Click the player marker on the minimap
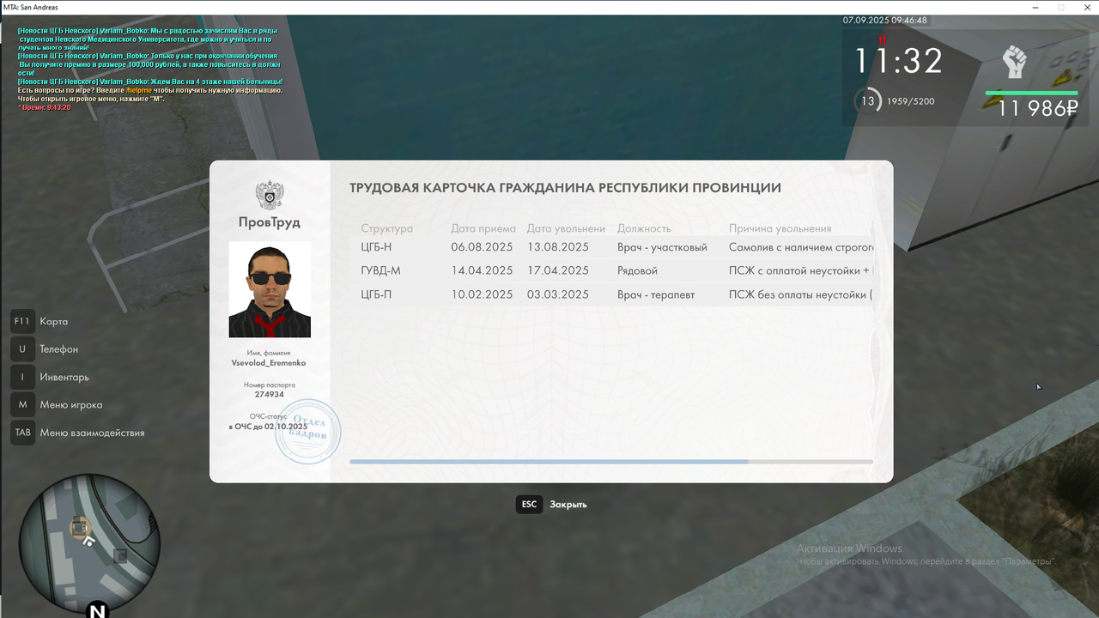The width and height of the screenshot is (1099, 618). (x=88, y=542)
